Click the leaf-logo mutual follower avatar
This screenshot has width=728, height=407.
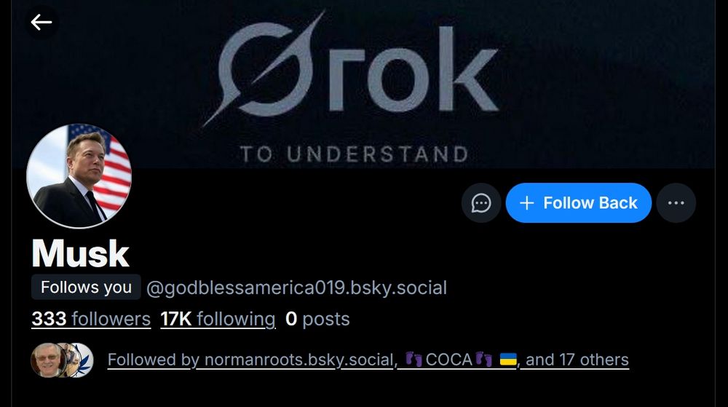(81, 360)
